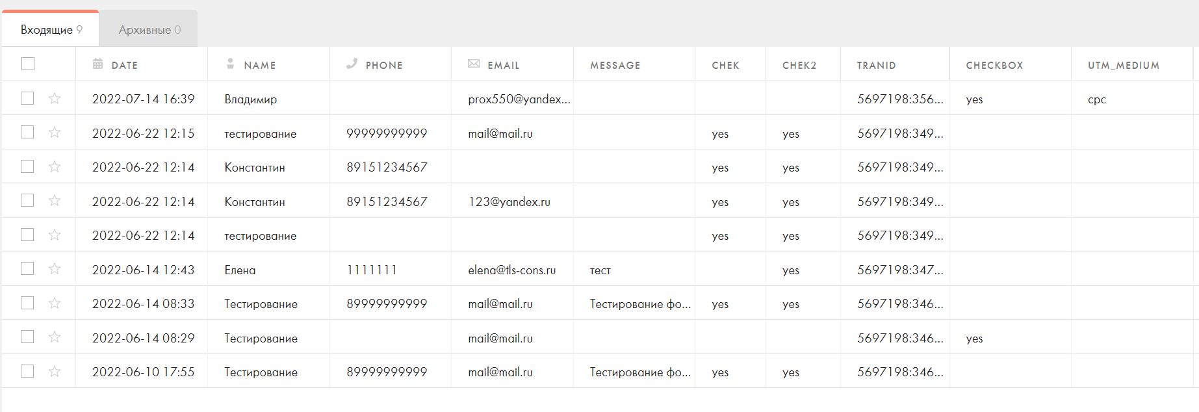1199x412 pixels.
Task: Select the Владимир row checkbox
Action: click(x=27, y=98)
